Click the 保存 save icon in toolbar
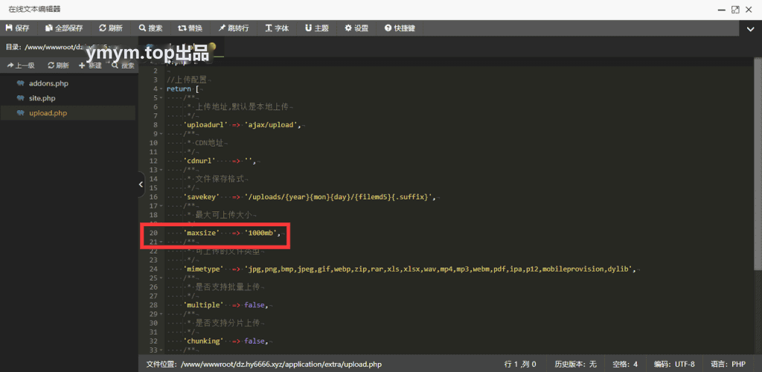Screen dimensions: 762x372 [x=8, y=28]
